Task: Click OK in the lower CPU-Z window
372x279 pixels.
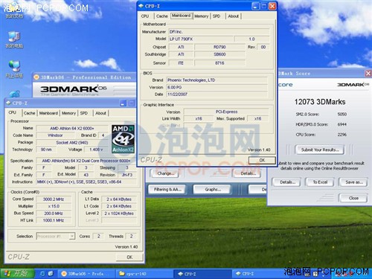Action: [129, 257]
